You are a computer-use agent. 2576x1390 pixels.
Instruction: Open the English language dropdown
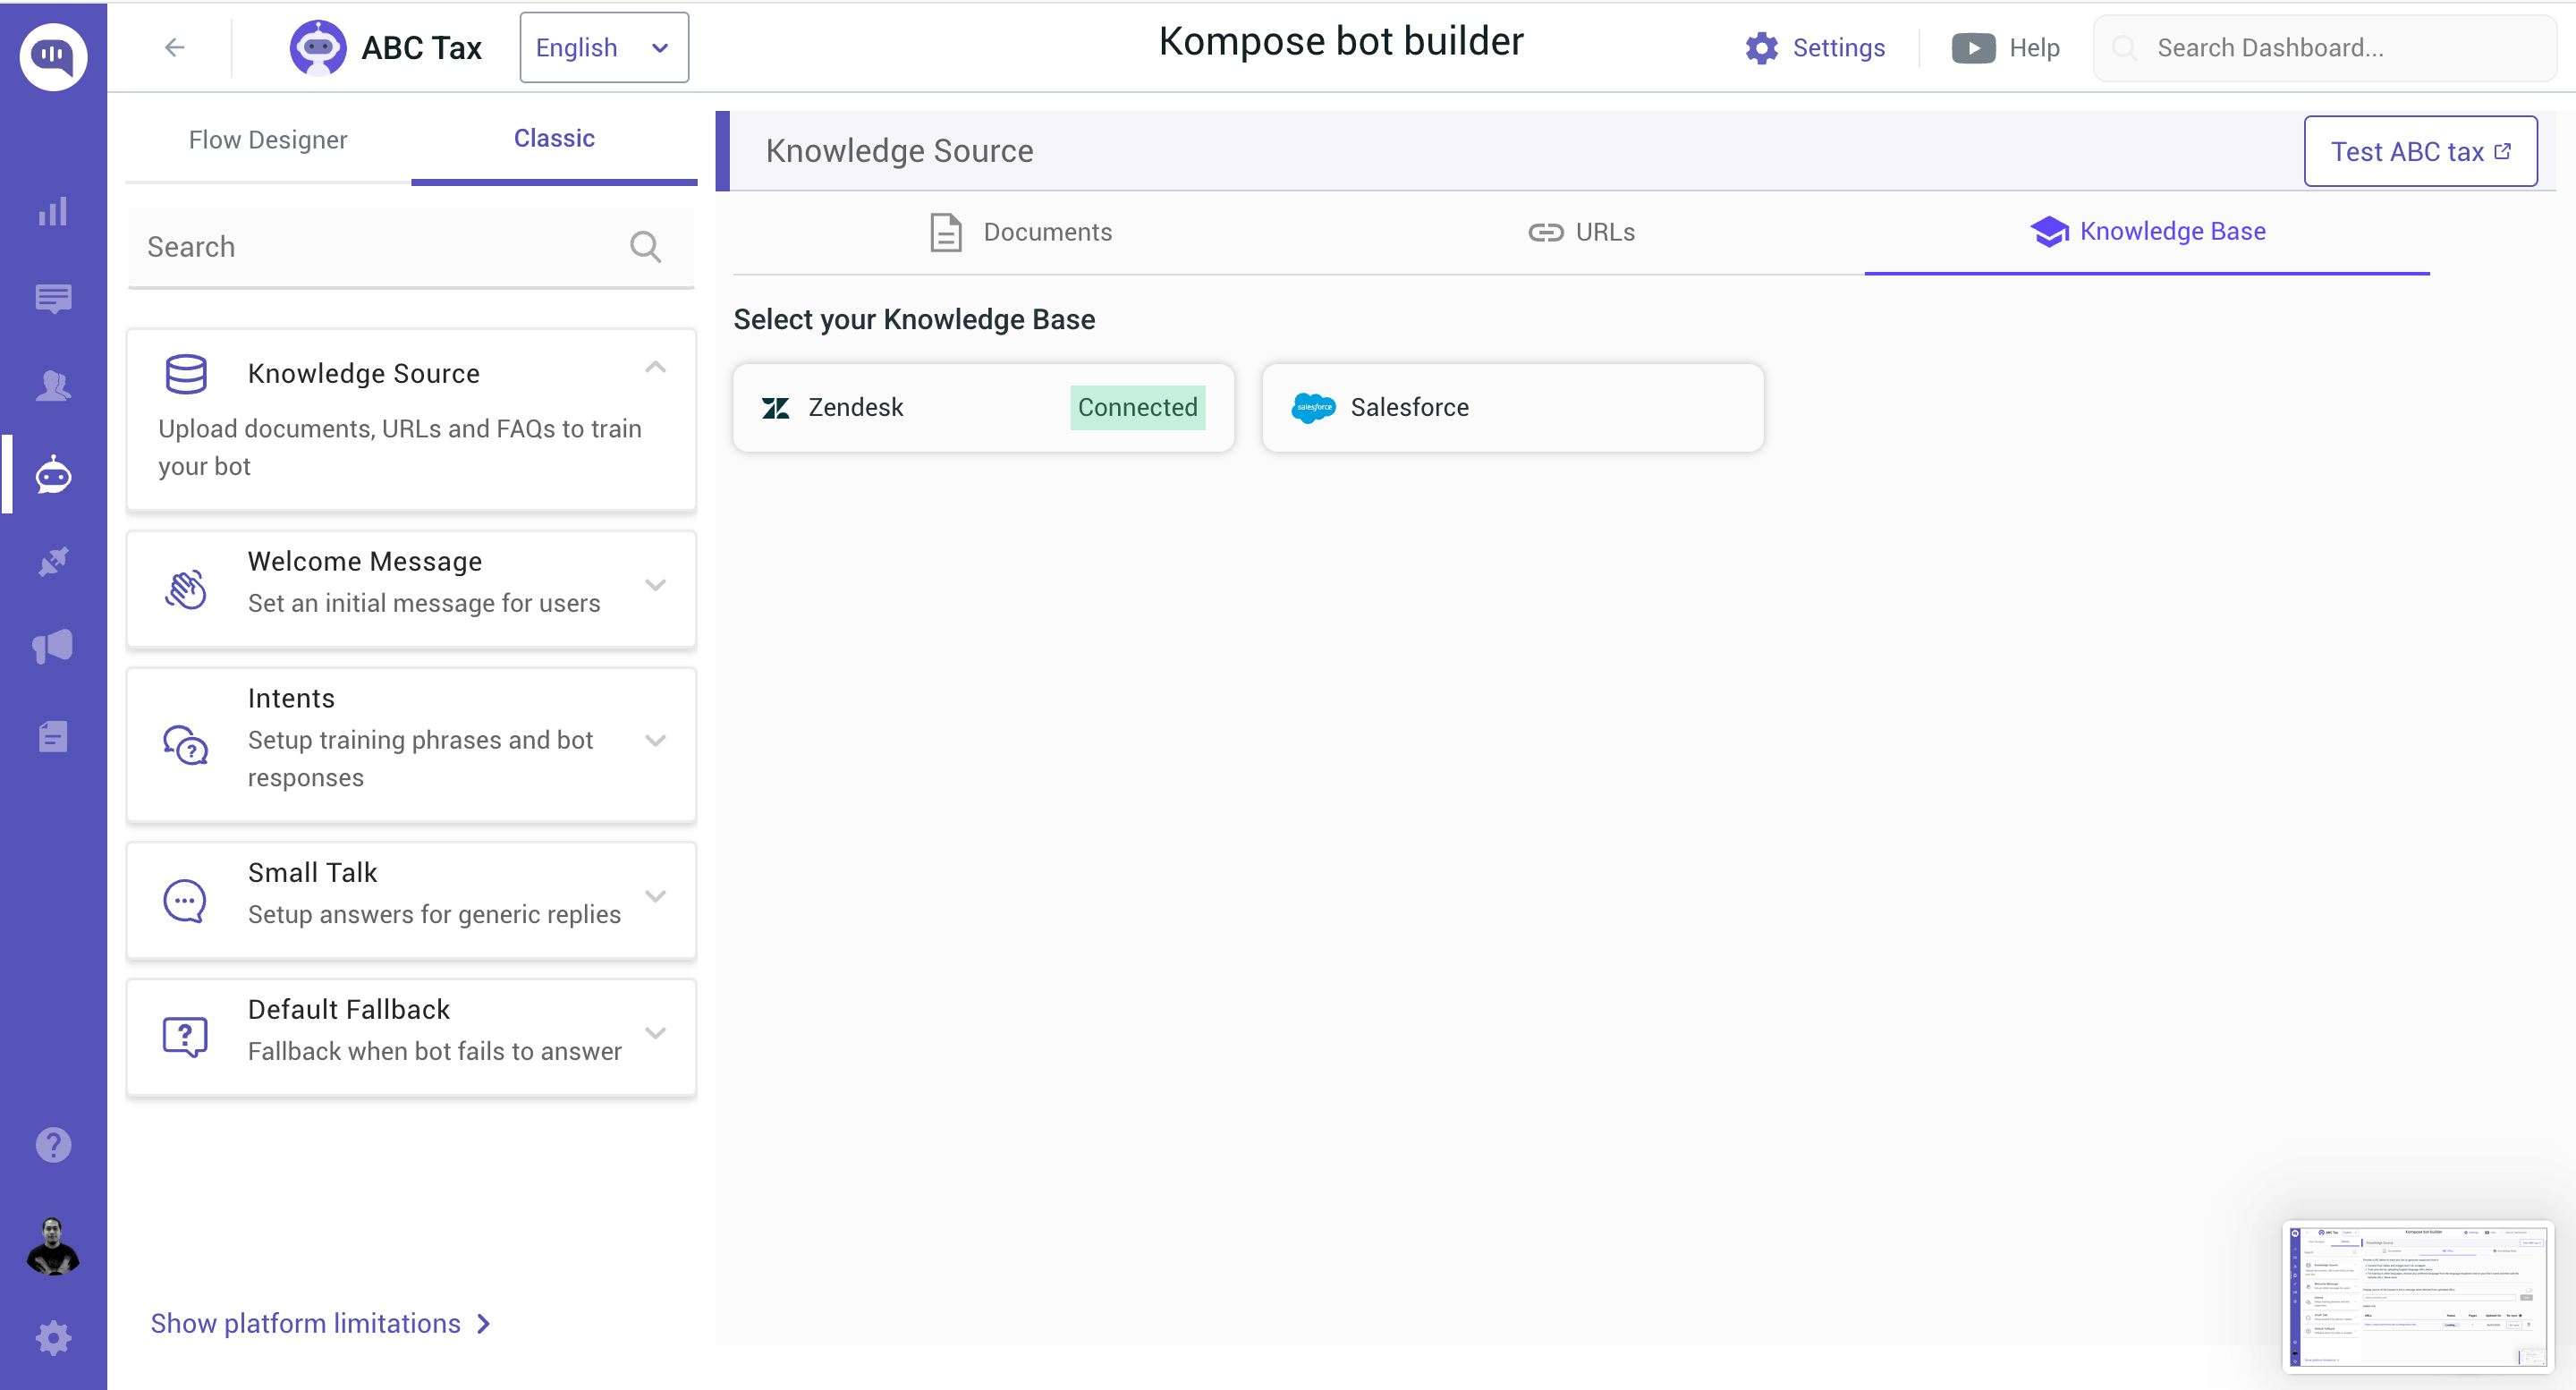[604, 47]
